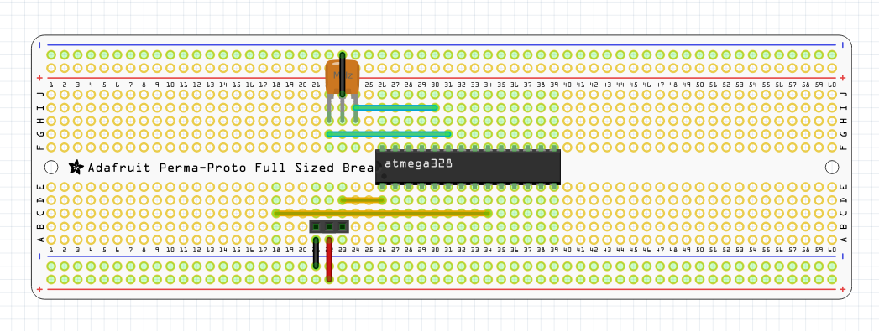The width and height of the screenshot is (879, 331).
Task: Select the longer cyan wire on row G
Action: tap(389, 134)
